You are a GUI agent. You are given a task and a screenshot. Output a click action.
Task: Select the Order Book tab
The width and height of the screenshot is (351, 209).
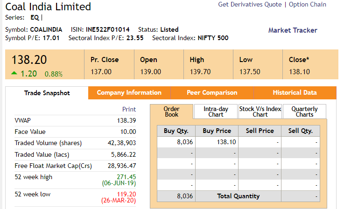point(171,111)
